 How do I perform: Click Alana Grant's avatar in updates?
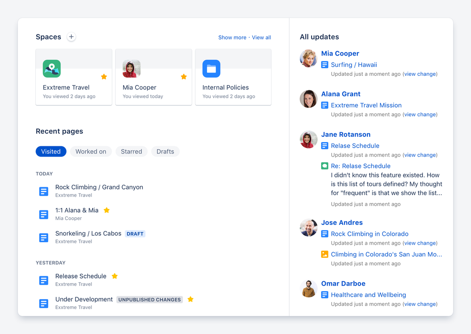[308, 99]
